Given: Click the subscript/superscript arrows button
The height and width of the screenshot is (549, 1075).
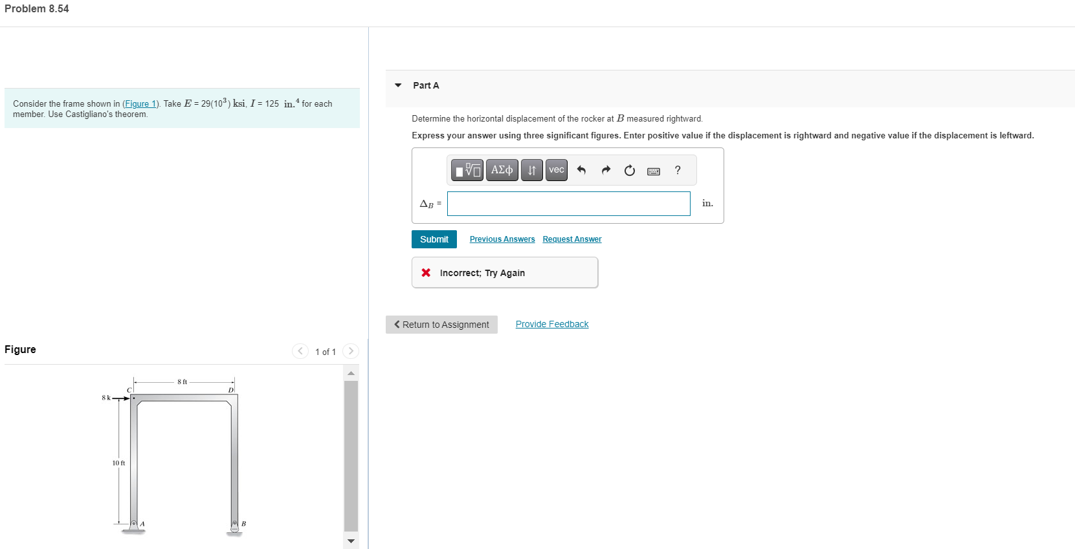Looking at the screenshot, I should [x=532, y=170].
